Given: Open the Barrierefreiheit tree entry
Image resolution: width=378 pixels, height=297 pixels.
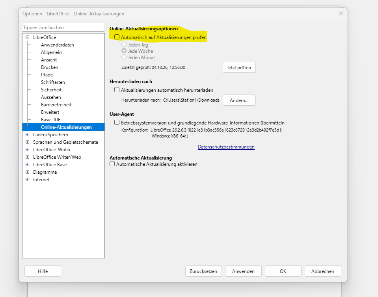Looking at the screenshot, I should point(56,104).
